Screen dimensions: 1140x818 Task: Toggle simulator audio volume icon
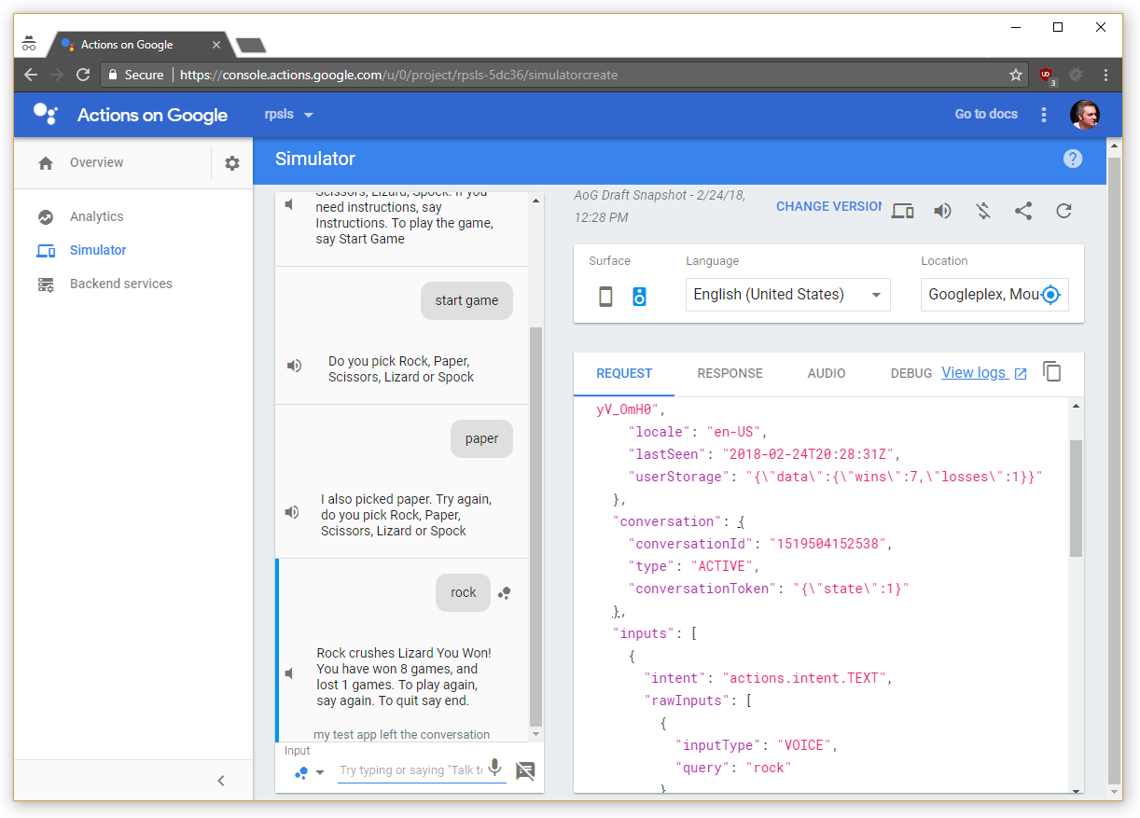tap(943, 211)
